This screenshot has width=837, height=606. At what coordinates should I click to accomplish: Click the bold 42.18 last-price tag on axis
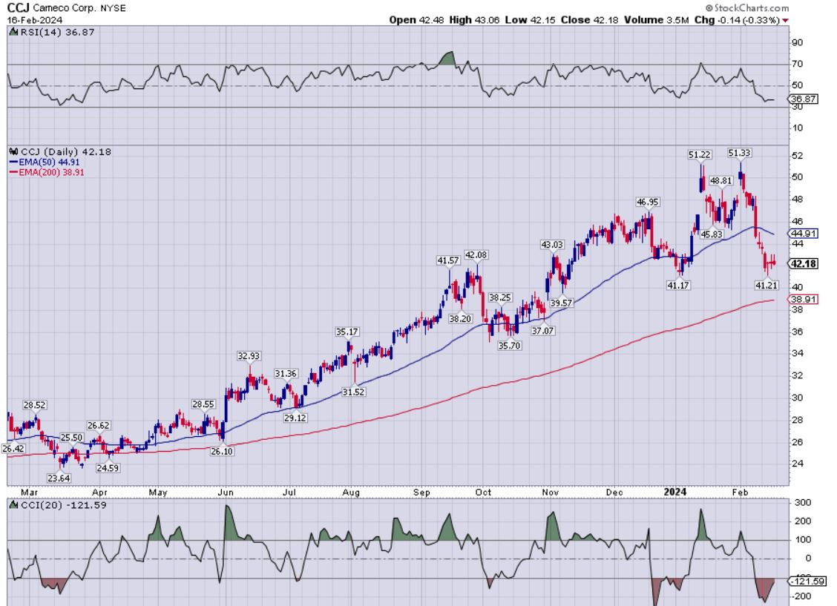(x=804, y=264)
